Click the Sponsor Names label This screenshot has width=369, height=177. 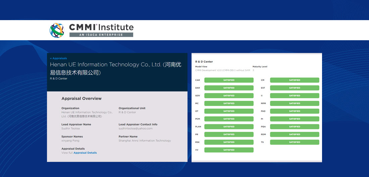[x=72, y=136]
